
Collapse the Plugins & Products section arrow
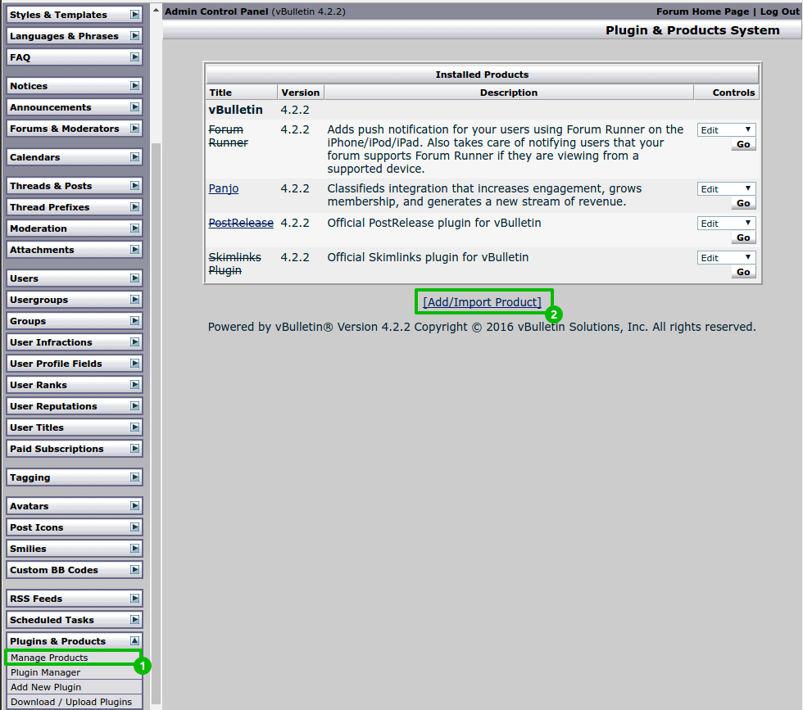click(x=134, y=641)
